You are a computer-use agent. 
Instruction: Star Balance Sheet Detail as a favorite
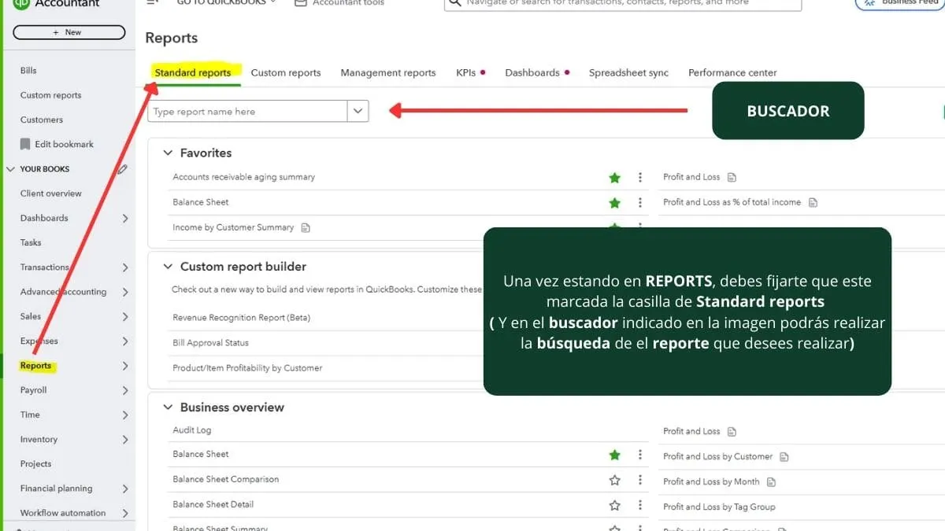pos(615,505)
